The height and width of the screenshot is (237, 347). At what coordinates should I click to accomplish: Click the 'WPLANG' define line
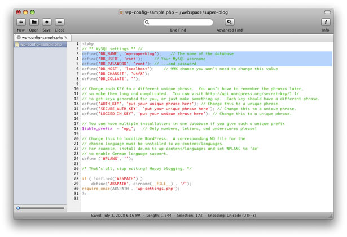pyautogui.click(x=108, y=159)
